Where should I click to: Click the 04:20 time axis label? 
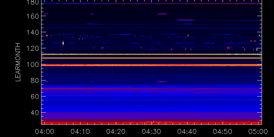pos(116,131)
